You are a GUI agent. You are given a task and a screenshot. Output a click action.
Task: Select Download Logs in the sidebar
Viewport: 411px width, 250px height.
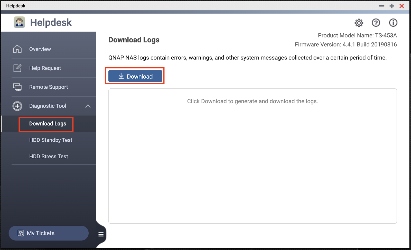(48, 124)
